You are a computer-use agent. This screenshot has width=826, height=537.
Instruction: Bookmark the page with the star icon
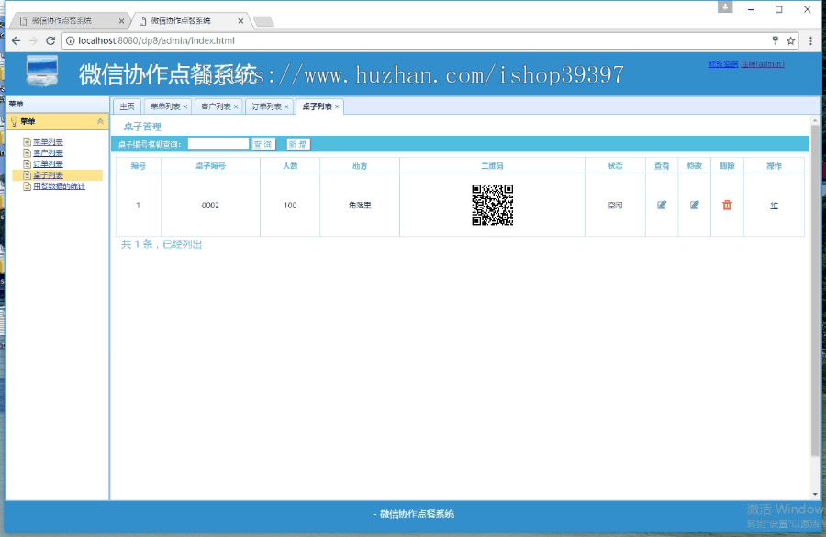(x=791, y=40)
